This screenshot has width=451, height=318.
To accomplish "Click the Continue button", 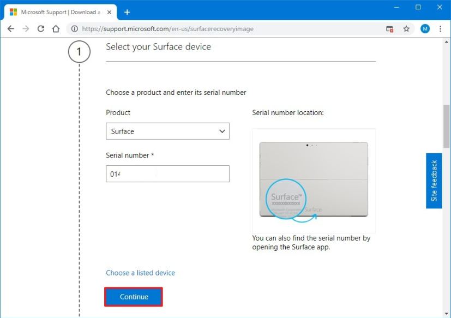I will coord(134,297).
